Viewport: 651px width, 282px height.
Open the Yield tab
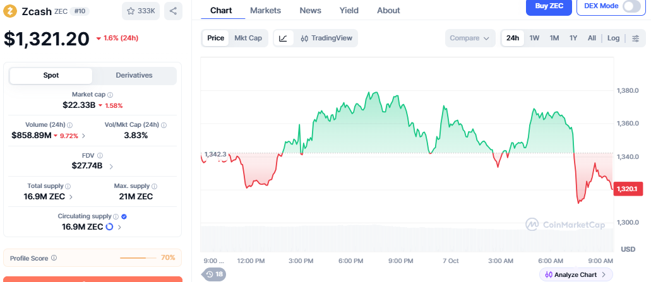pos(349,10)
